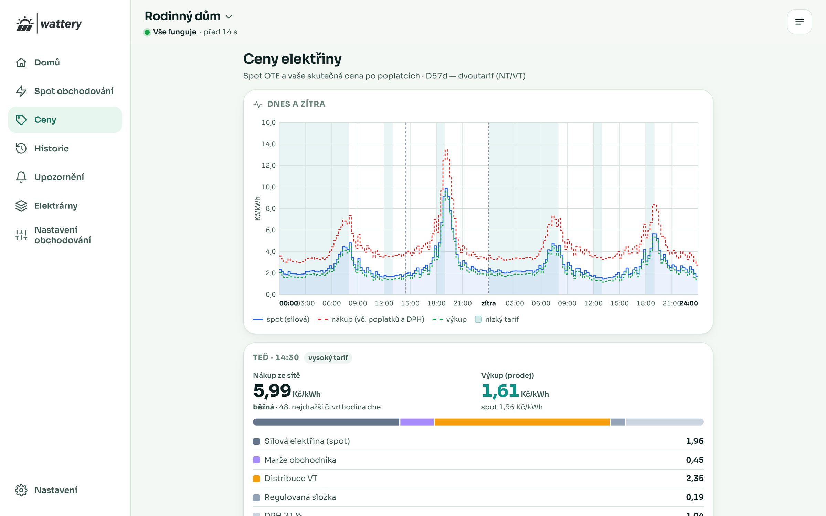Go to Domů in the sidebar
This screenshot has width=826, height=516.
coord(65,62)
